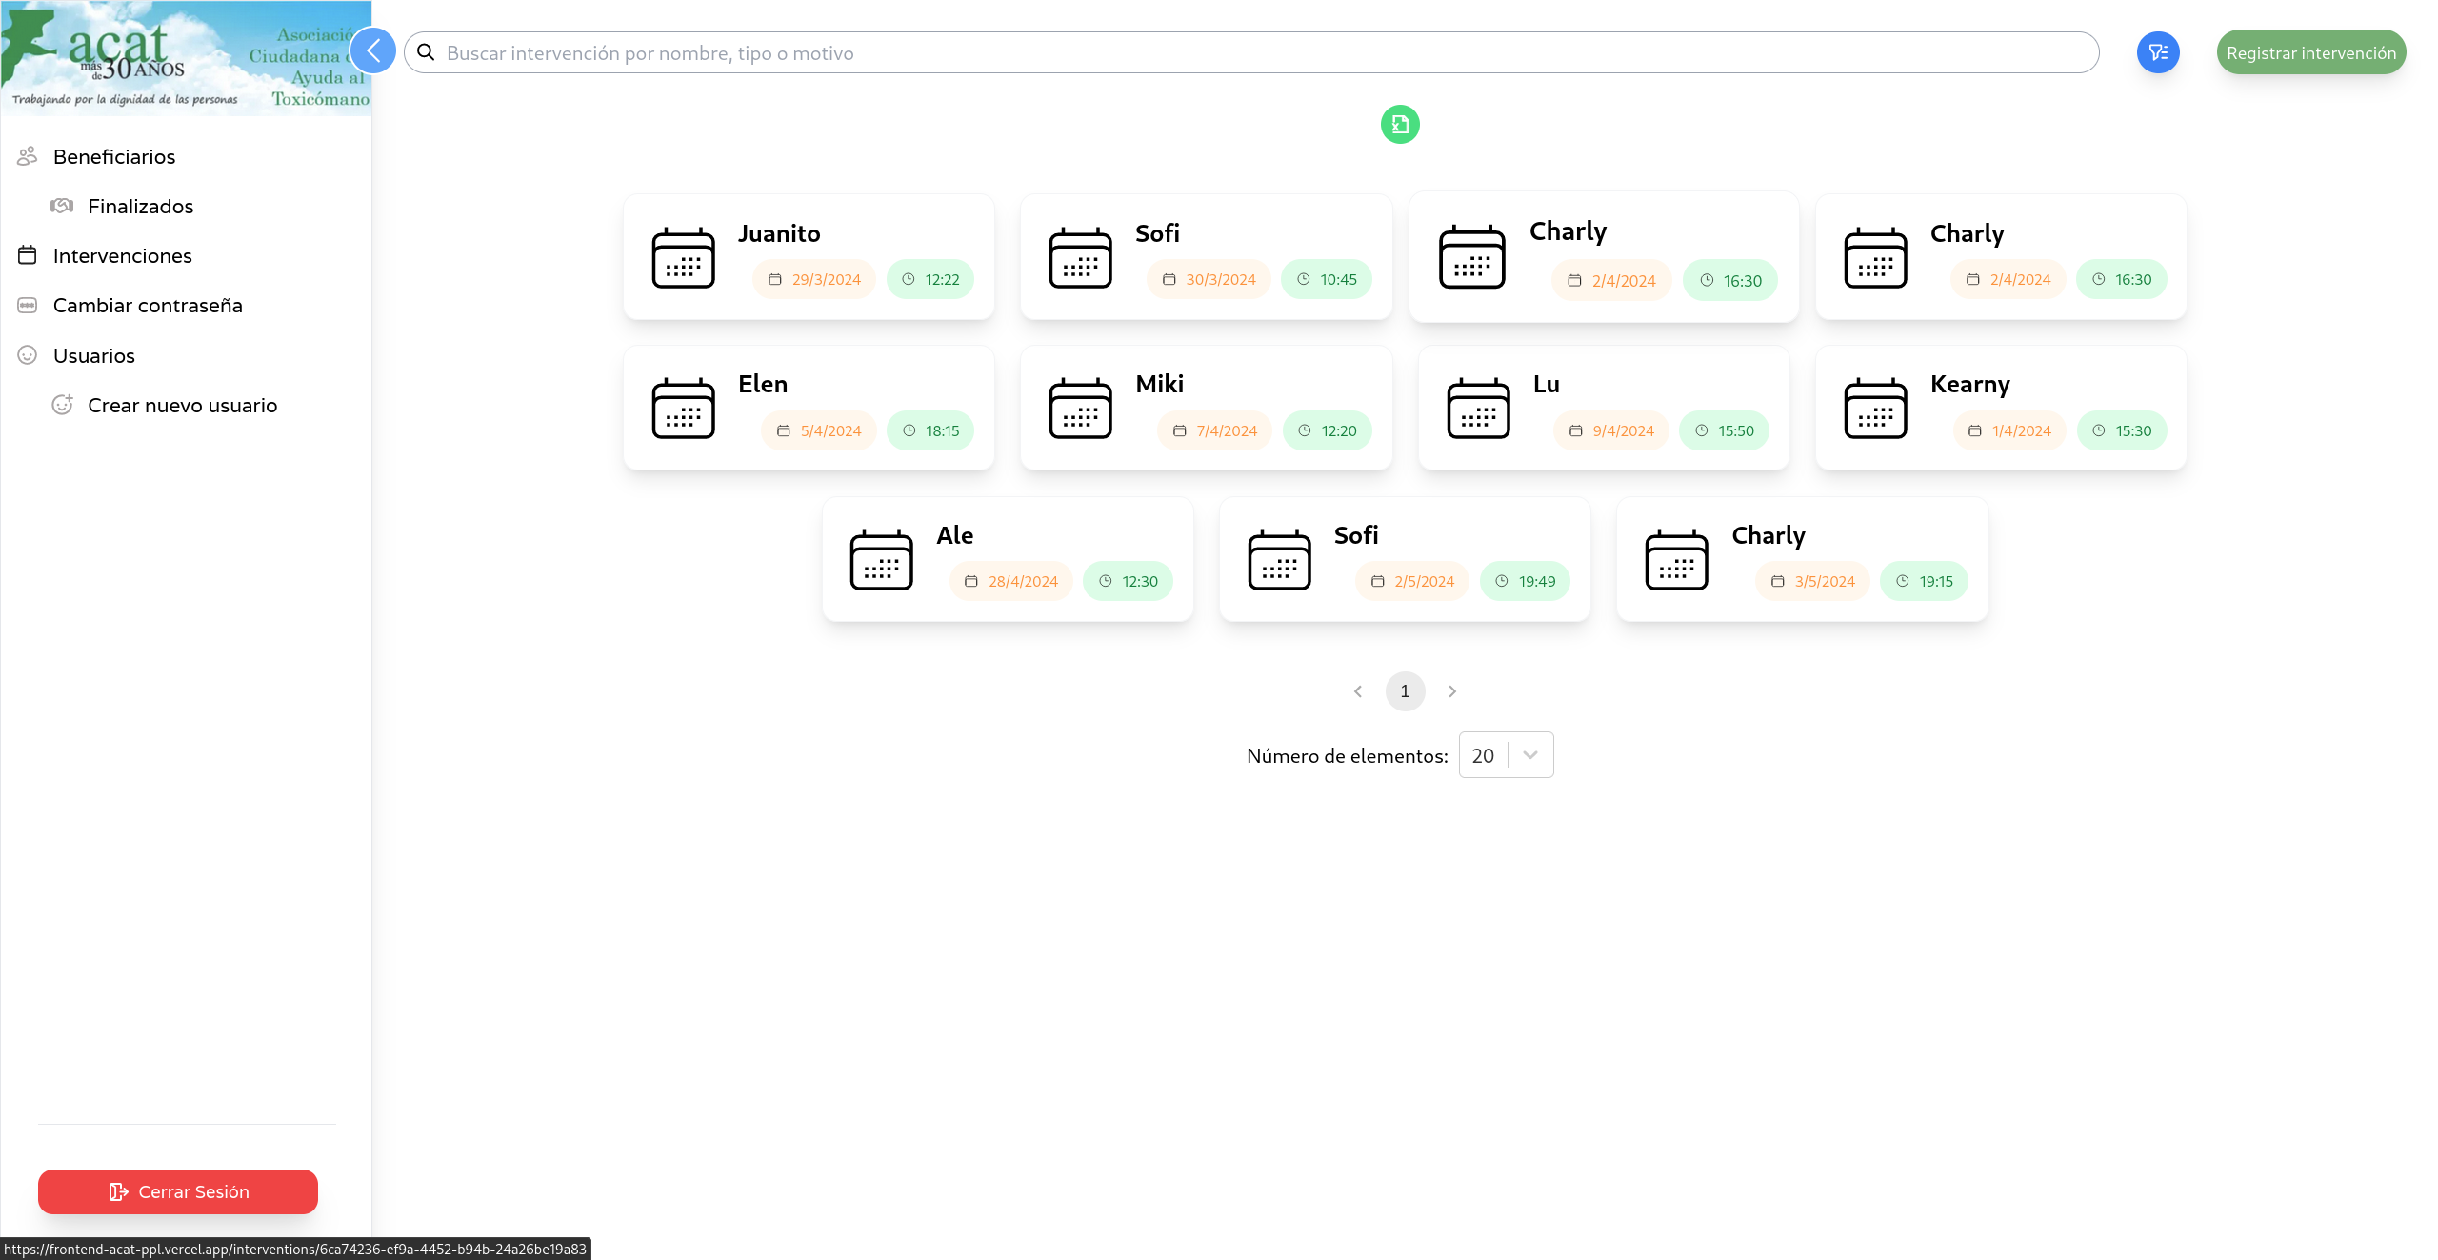Open the element count dropdown showing 20
The height and width of the screenshot is (1260, 2438).
[x=1506, y=755]
